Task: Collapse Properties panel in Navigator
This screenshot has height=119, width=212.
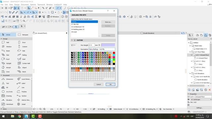Action: coord(188,94)
